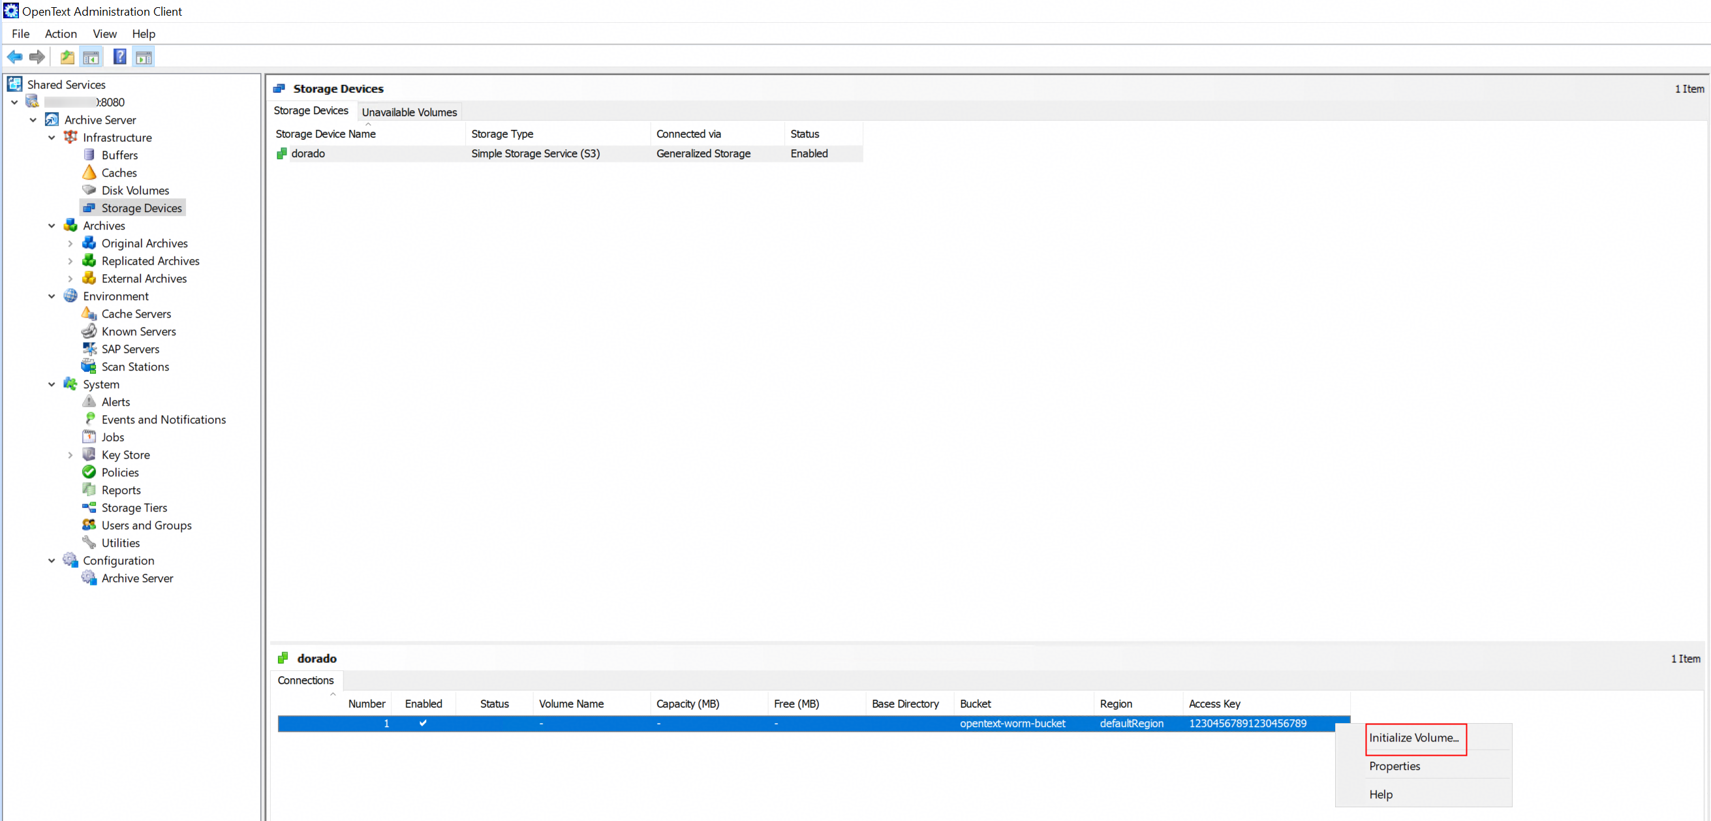Click the Events and Notifications icon
This screenshot has width=1711, height=821.
coord(89,419)
